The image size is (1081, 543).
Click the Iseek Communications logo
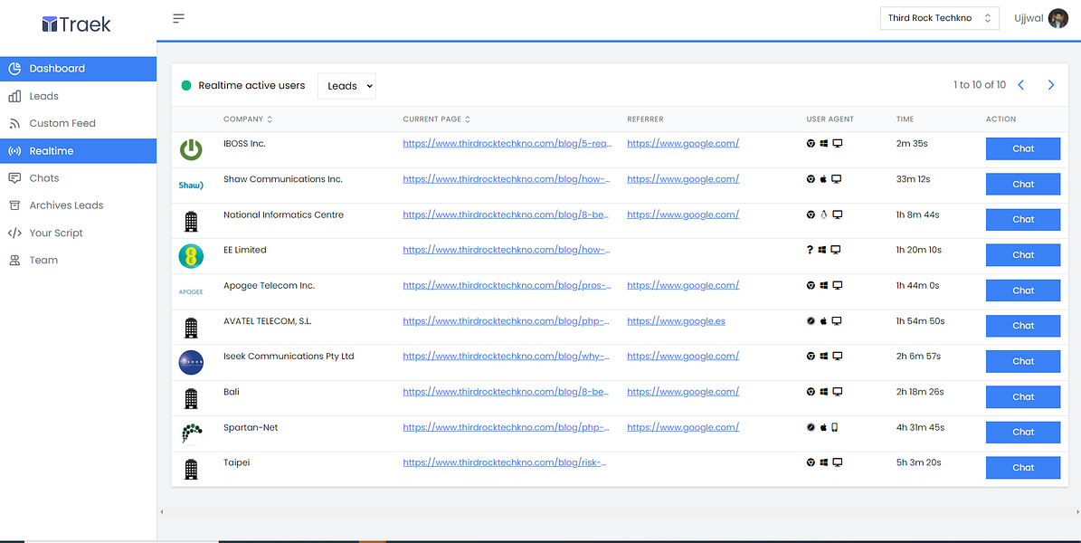[x=191, y=362]
